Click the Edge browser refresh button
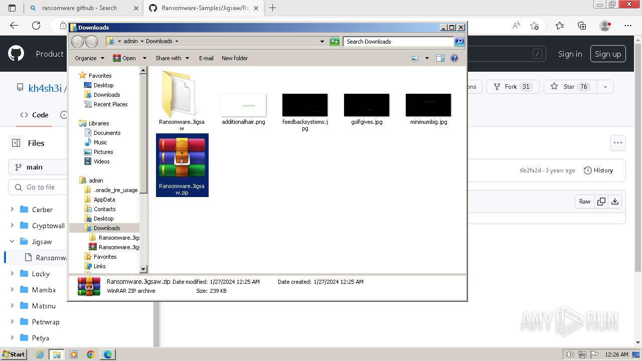 pos(36,26)
